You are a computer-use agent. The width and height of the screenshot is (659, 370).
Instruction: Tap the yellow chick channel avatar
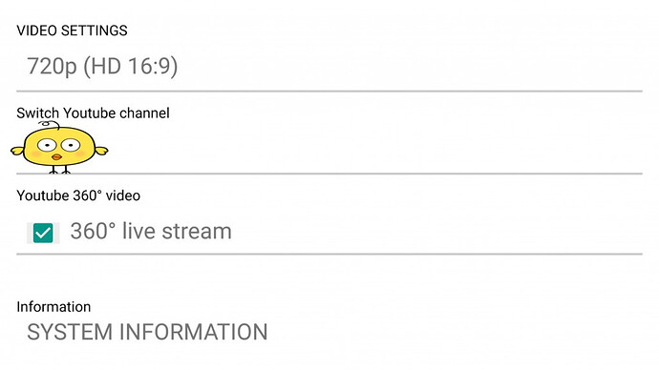click(59, 147)
